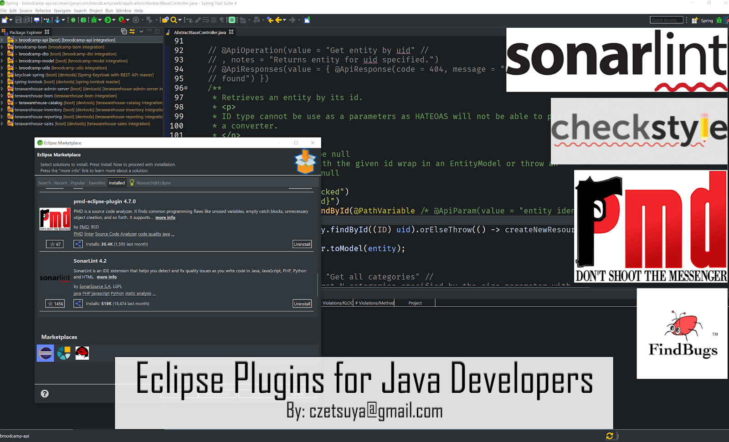Go to last edit location star-arrow icon
This screenshot has width=729, height=442.
pyautogui.click(x=270, y=20)
